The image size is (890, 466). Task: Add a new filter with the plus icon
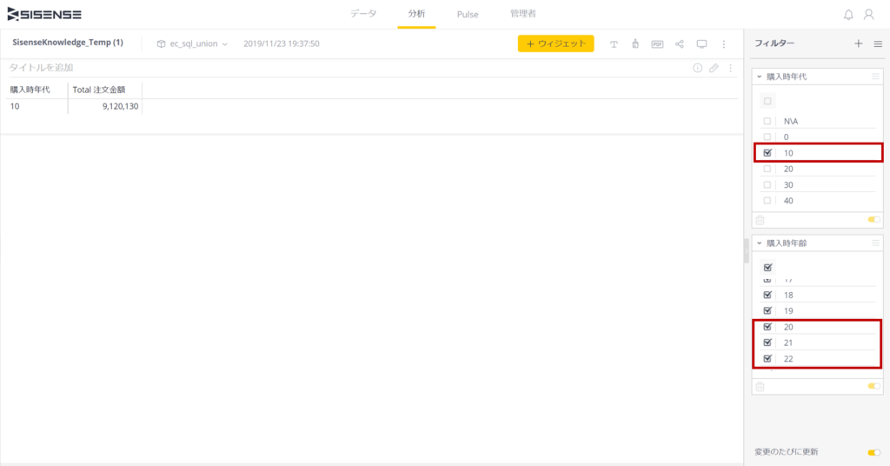click(x=859, y=43)
